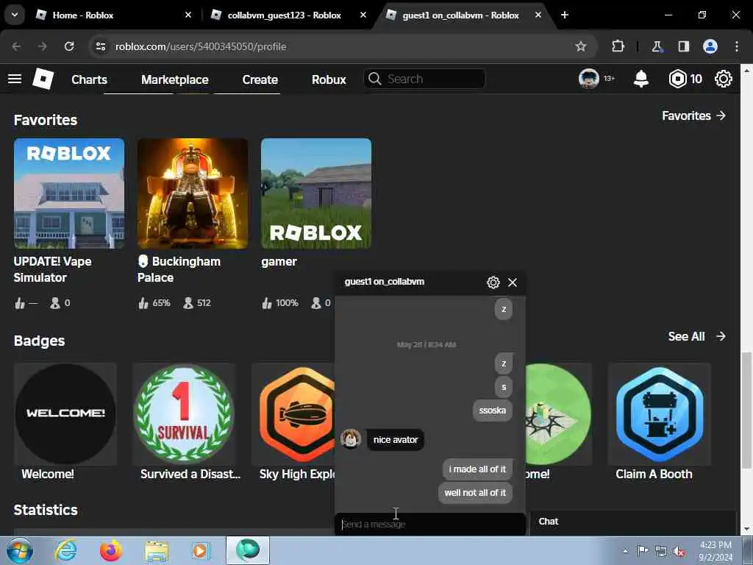Bookmark this page with the star icon
The height and width of the screenshot is (565, 753).
(x=581, y=46)
